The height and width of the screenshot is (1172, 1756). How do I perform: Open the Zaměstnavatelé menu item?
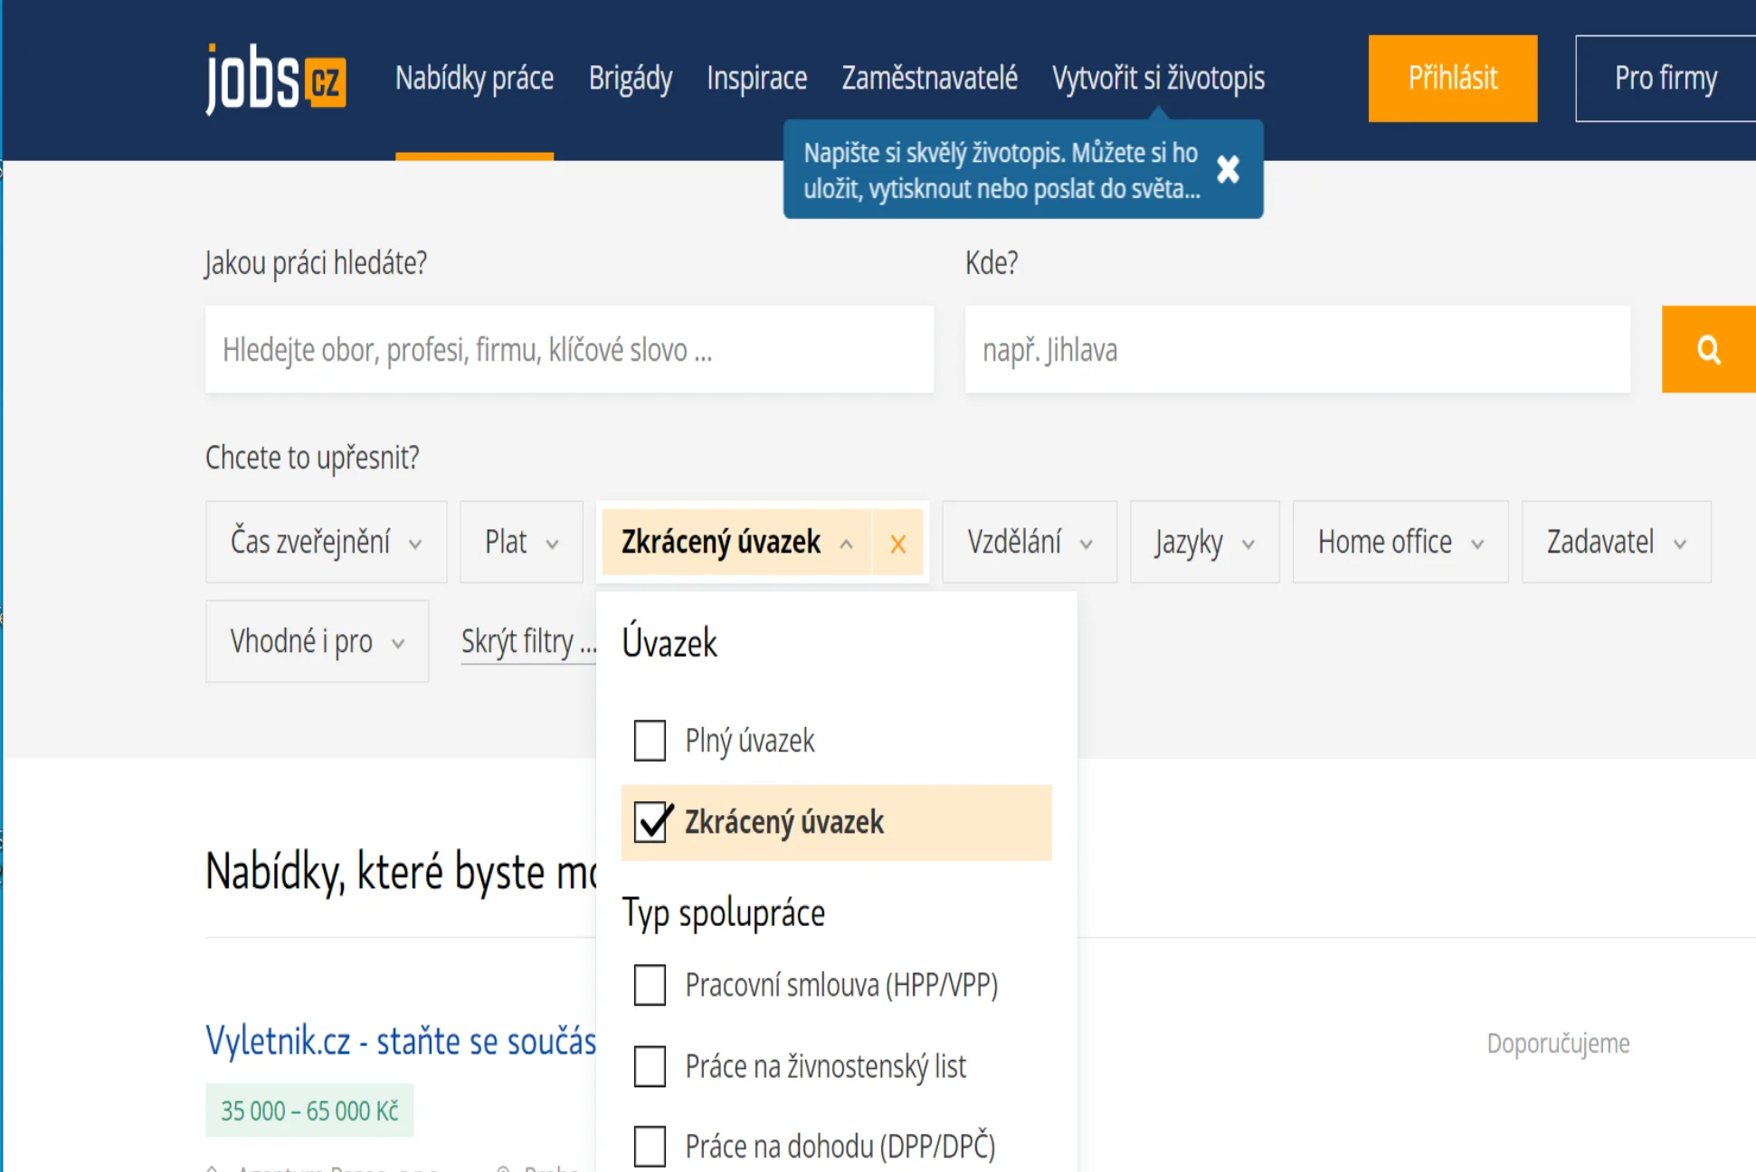tap(929, 79)
